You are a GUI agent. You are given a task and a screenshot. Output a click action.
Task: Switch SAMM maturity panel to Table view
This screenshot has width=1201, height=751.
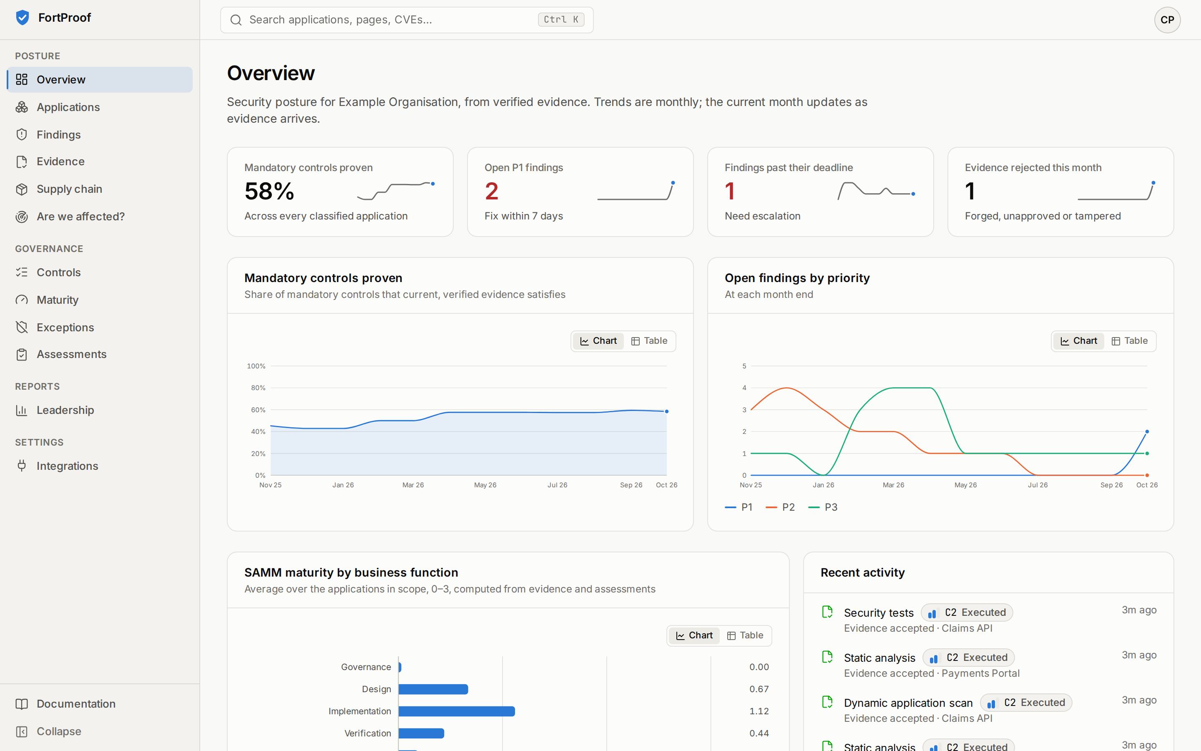click(745, 635)
